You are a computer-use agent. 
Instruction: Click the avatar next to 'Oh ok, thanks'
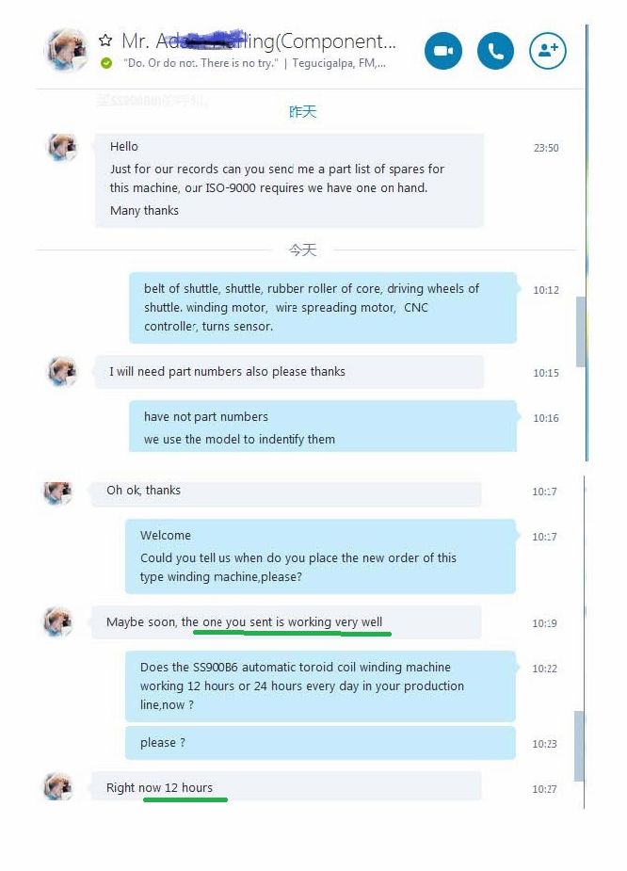click(x=58, y=492)
